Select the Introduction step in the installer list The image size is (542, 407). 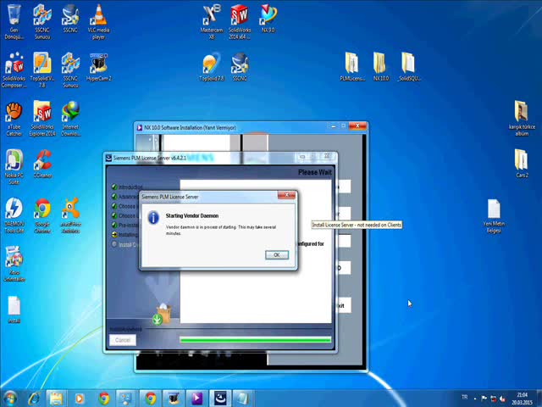pyautogui.click(x=127, y=187)
